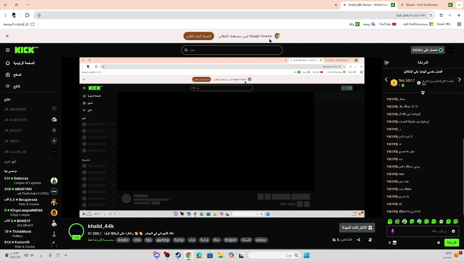Reload the page
464x261 pixels.
[x=441, y=15]
